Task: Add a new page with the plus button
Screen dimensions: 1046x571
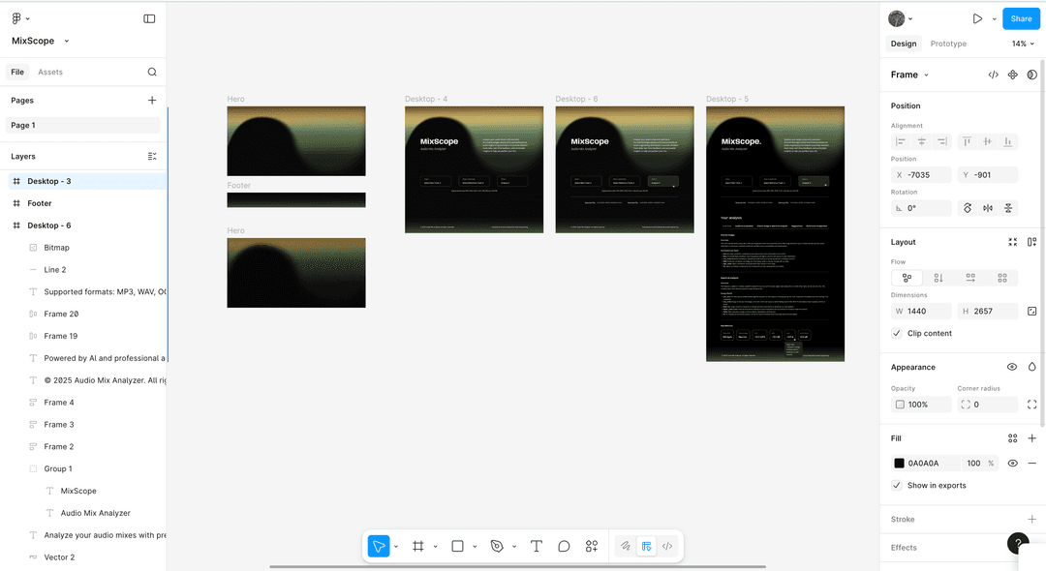Action: click(152, 99)
